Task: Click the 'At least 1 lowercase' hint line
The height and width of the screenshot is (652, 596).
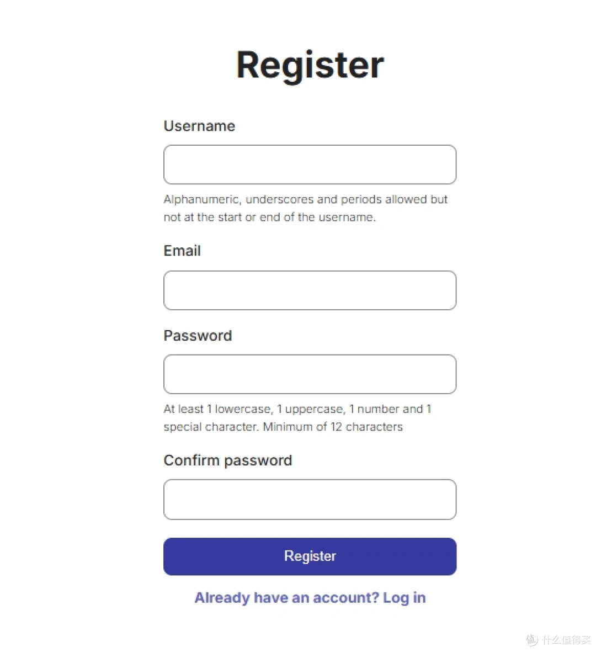Action: [x=297, y=409]
